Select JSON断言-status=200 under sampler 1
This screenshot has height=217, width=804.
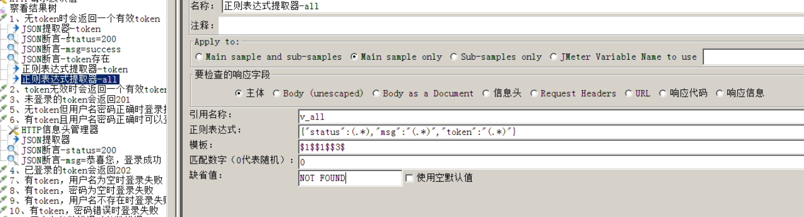point(69,39)
